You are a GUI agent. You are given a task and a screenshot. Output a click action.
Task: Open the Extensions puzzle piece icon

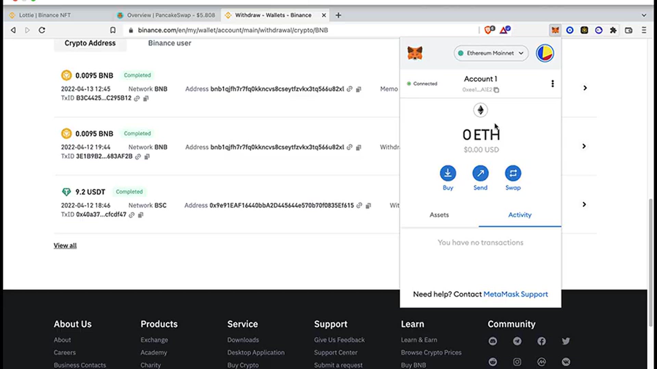coord(613,30)
